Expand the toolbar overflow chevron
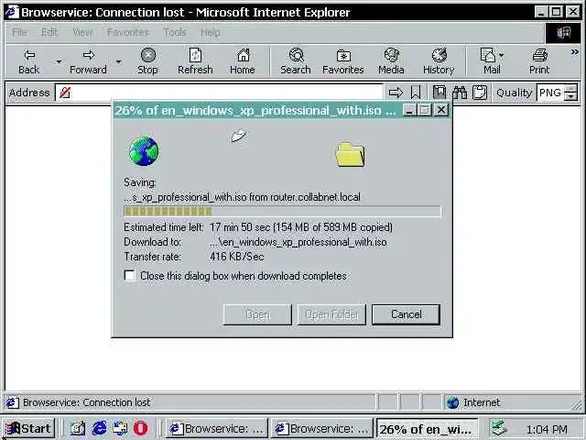The width and height of the screenshot is (586, 440). coord(575,52)
